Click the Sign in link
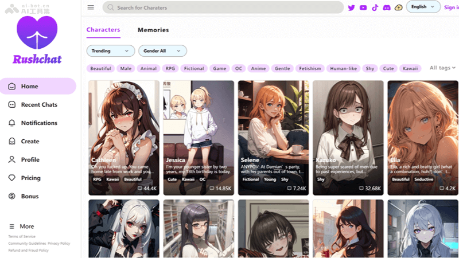This screenshot has height=258, width=459. [452, 7]
